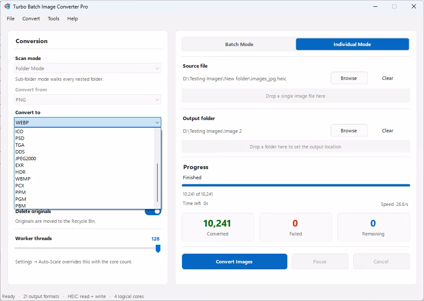
Task: Browse for the source file
Action: pyautogui.click(x=349, y=78)
